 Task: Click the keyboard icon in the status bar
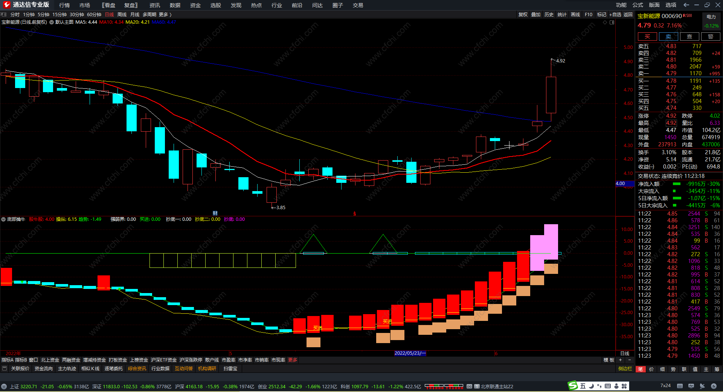(x=680, y=386)
